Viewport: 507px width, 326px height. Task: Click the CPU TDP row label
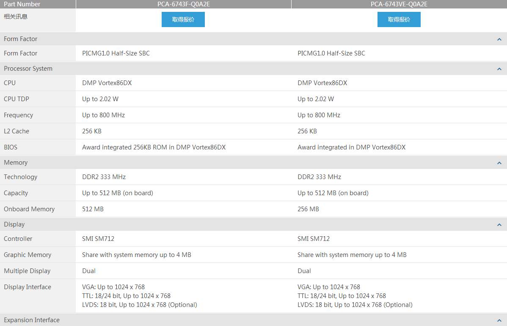pos(17,99)
